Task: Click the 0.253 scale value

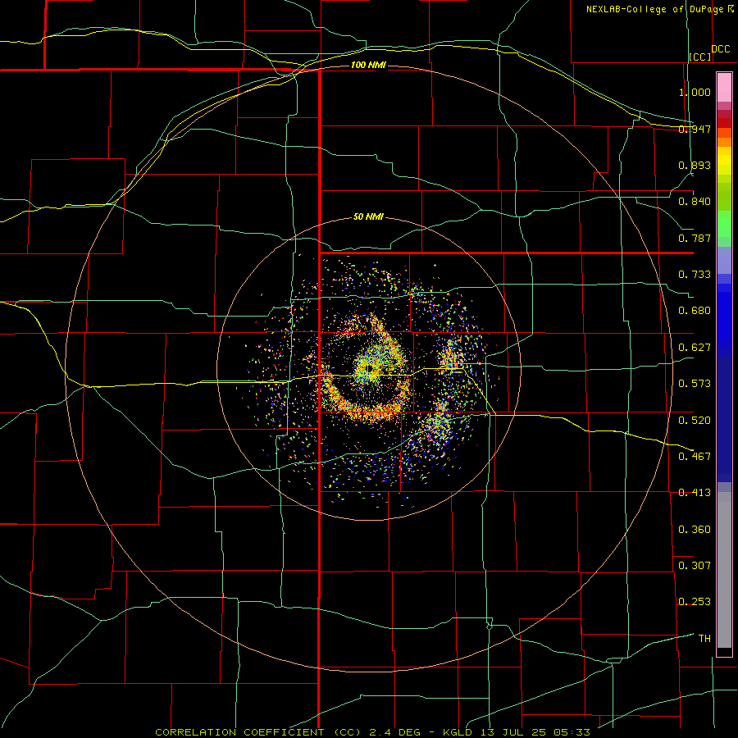Action: [695, 602]
